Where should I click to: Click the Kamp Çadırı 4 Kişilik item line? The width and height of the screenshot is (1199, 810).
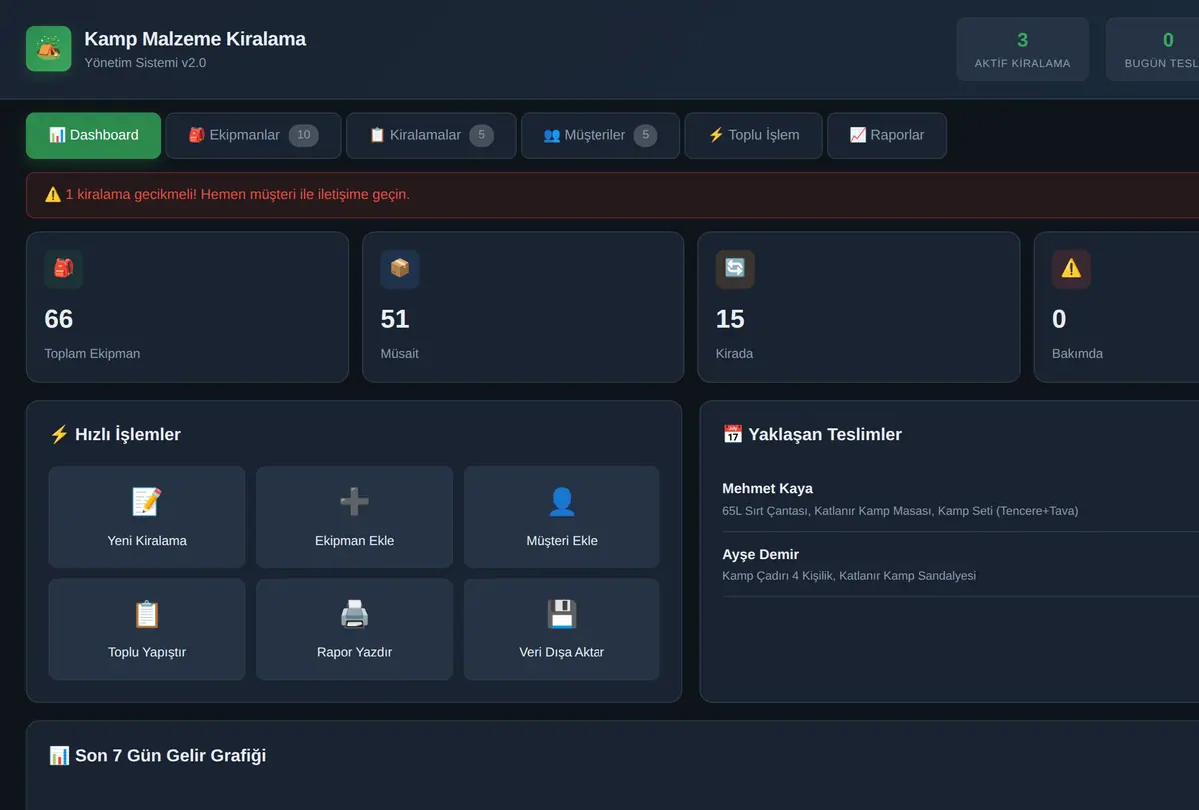click(x=849, y=576)
